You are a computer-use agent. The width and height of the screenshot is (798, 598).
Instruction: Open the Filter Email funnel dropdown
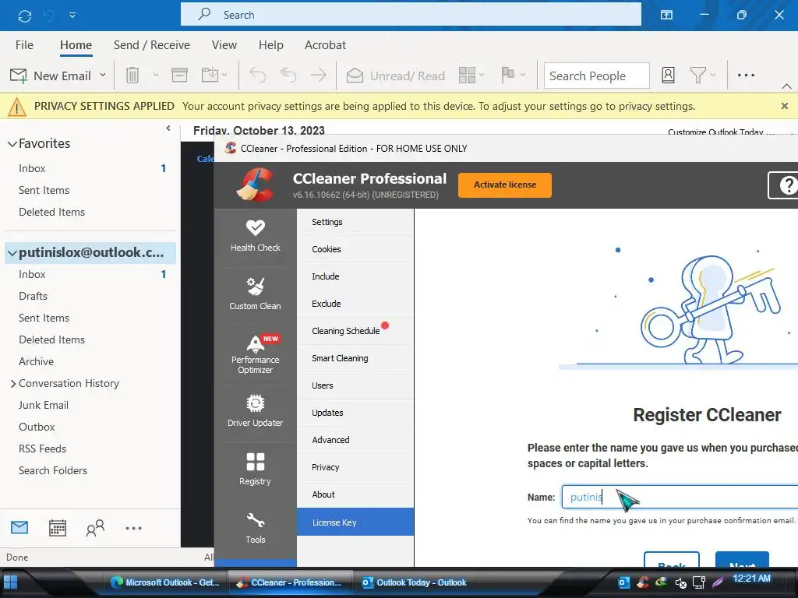click(x=702, y=76)
